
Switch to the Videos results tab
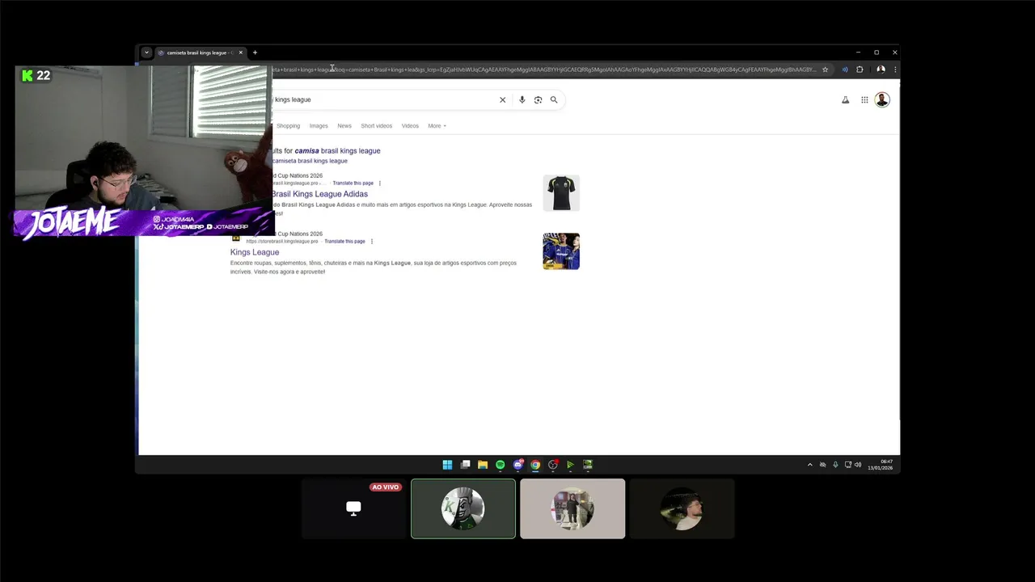(410, 126)
